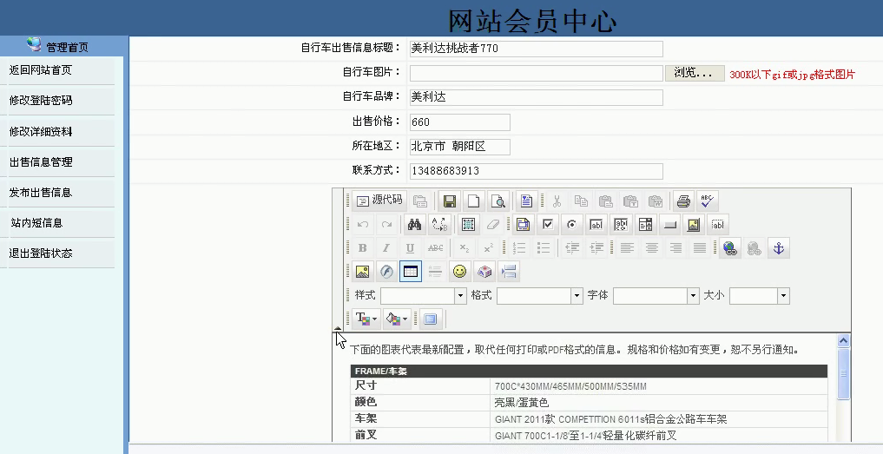Open document properties in the editor toolbar
The width and height of the screenshot is (883, 454).
click(x=420, y=201)
